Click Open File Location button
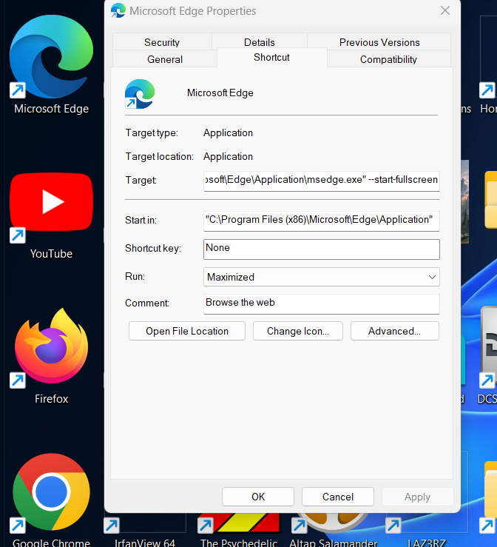This screenshot has height=547, width=497. 187,331
